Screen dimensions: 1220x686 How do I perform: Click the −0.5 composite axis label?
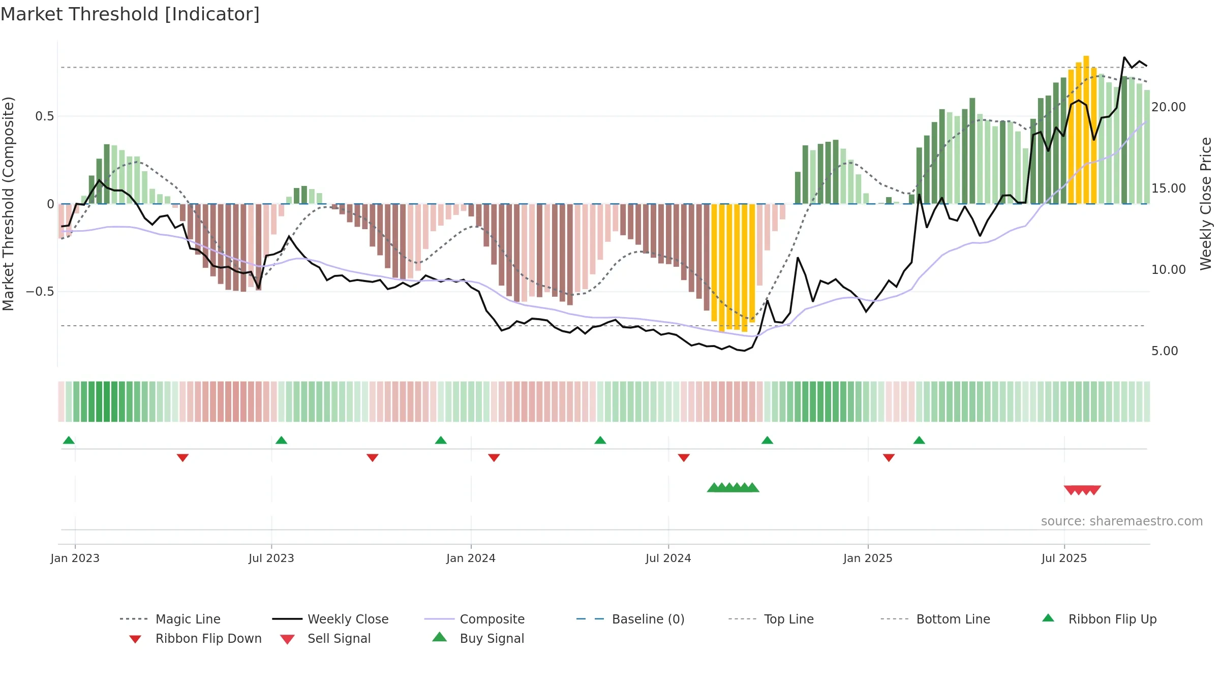[x=40, y=291]
